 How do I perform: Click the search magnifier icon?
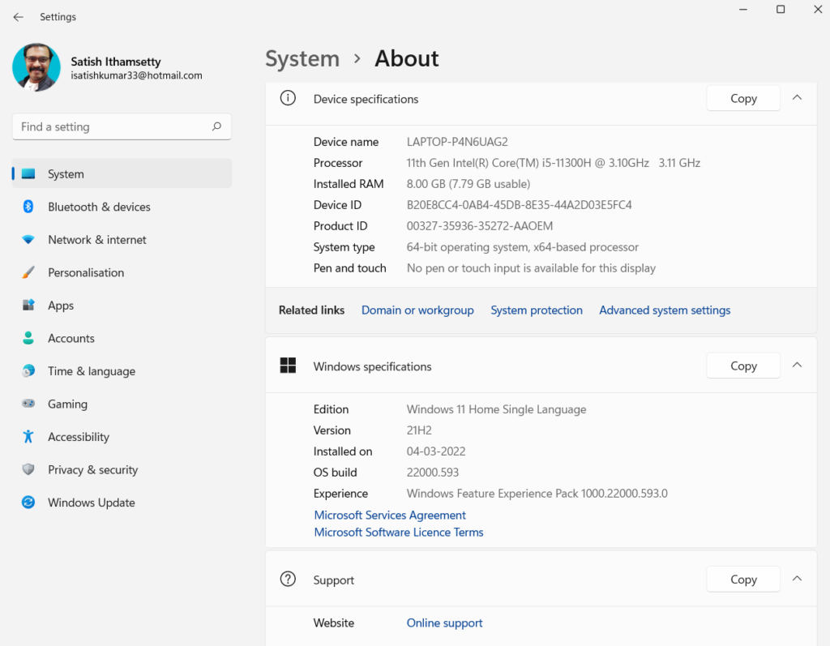pyautogui.click(x=216, y=126)
